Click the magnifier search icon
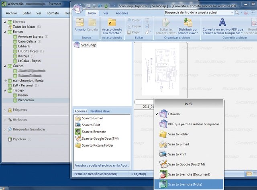Image resolution: width=257 pixels, height=190 pixels. (x=237, y=12)
